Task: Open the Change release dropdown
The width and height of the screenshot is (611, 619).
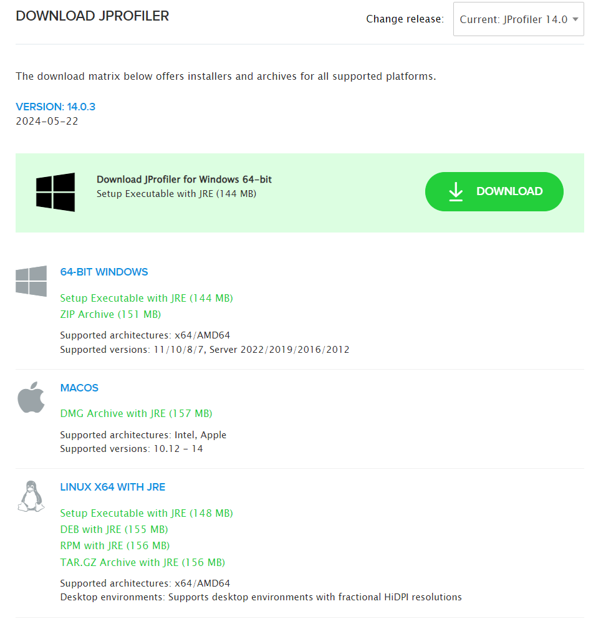Action: pyautogui.click(x=517, y=19)
